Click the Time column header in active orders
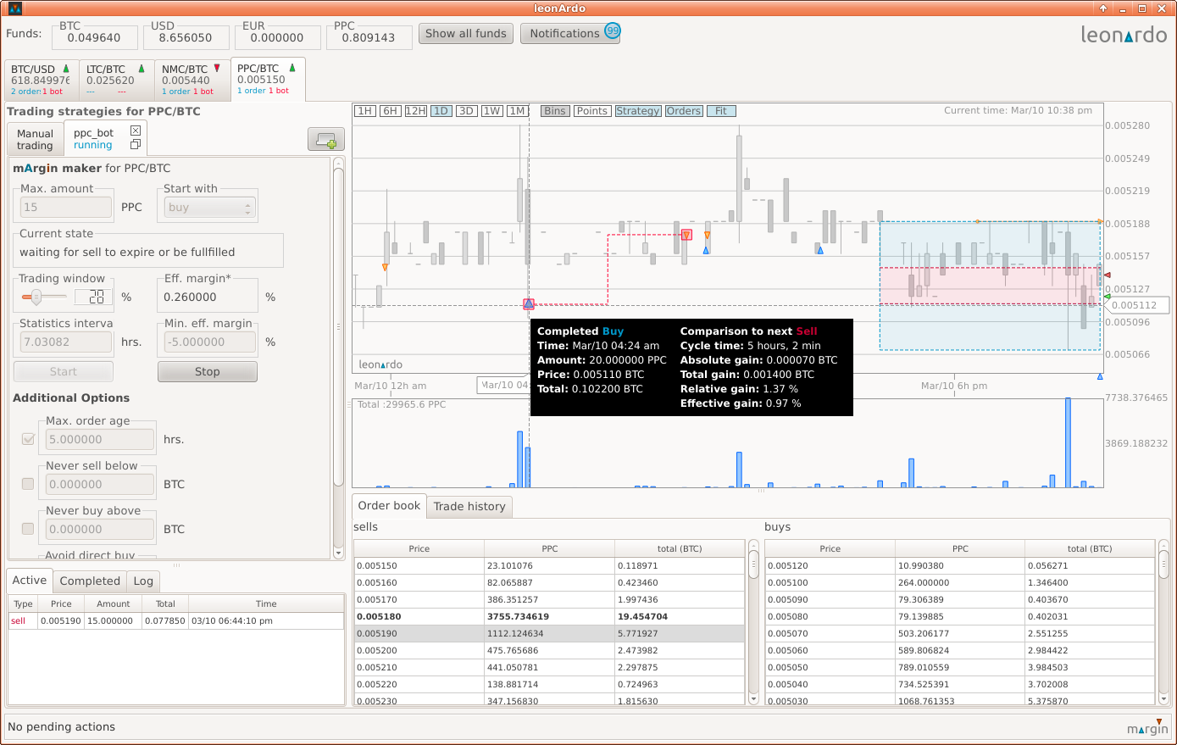This screenshot has height=745, width=1177. point(266,603)
